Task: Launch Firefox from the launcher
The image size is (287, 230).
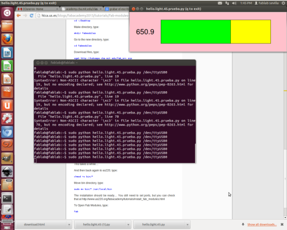Action: 7,40
